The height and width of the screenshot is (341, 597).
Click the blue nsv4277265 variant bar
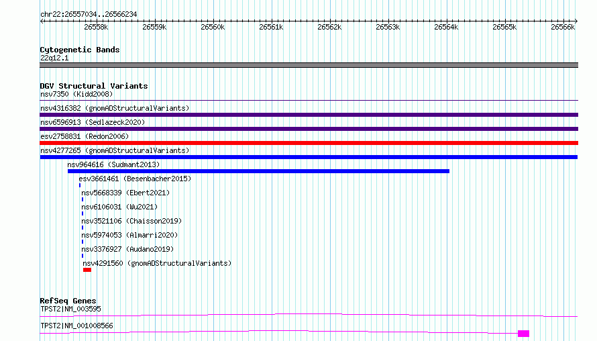(309, 157)
